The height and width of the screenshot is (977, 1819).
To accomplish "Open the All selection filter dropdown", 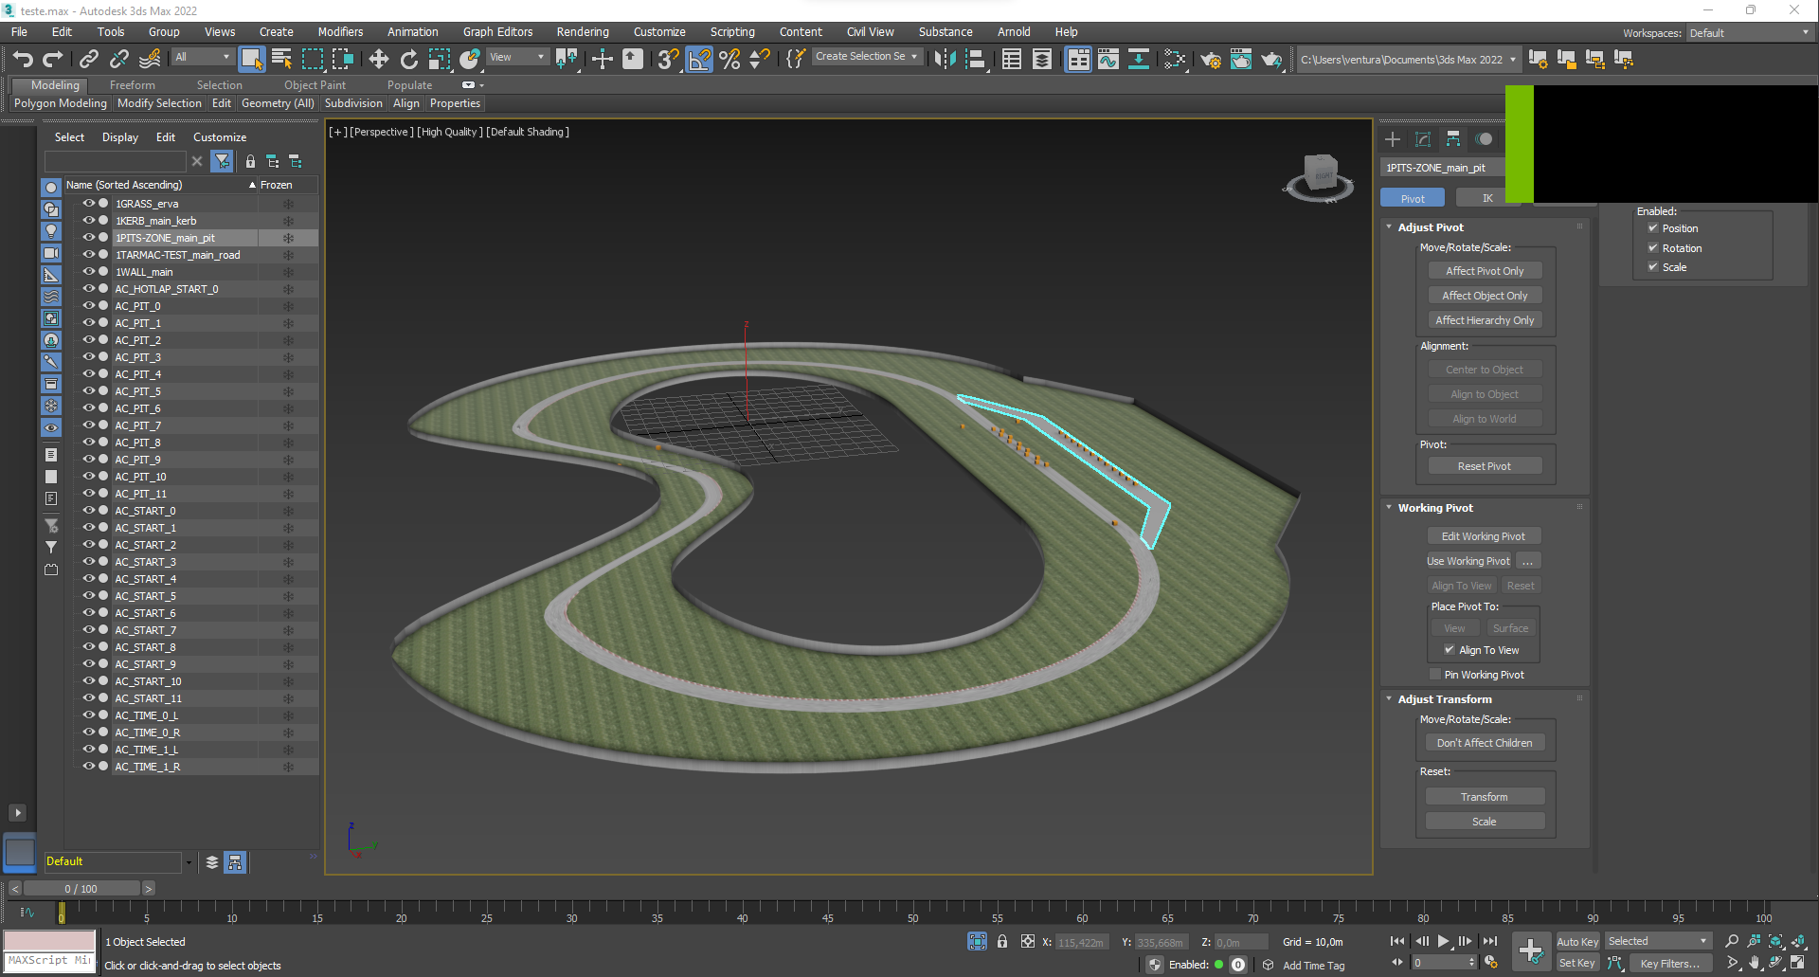I will click(203, 57).
